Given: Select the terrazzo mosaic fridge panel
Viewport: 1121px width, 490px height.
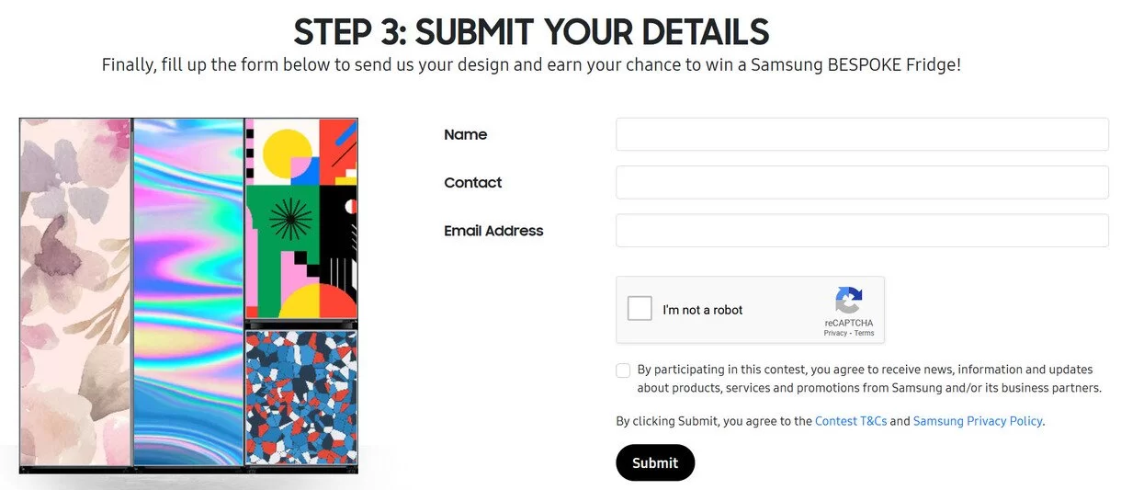Looking at the screenshot, I should tap(301, 398).
